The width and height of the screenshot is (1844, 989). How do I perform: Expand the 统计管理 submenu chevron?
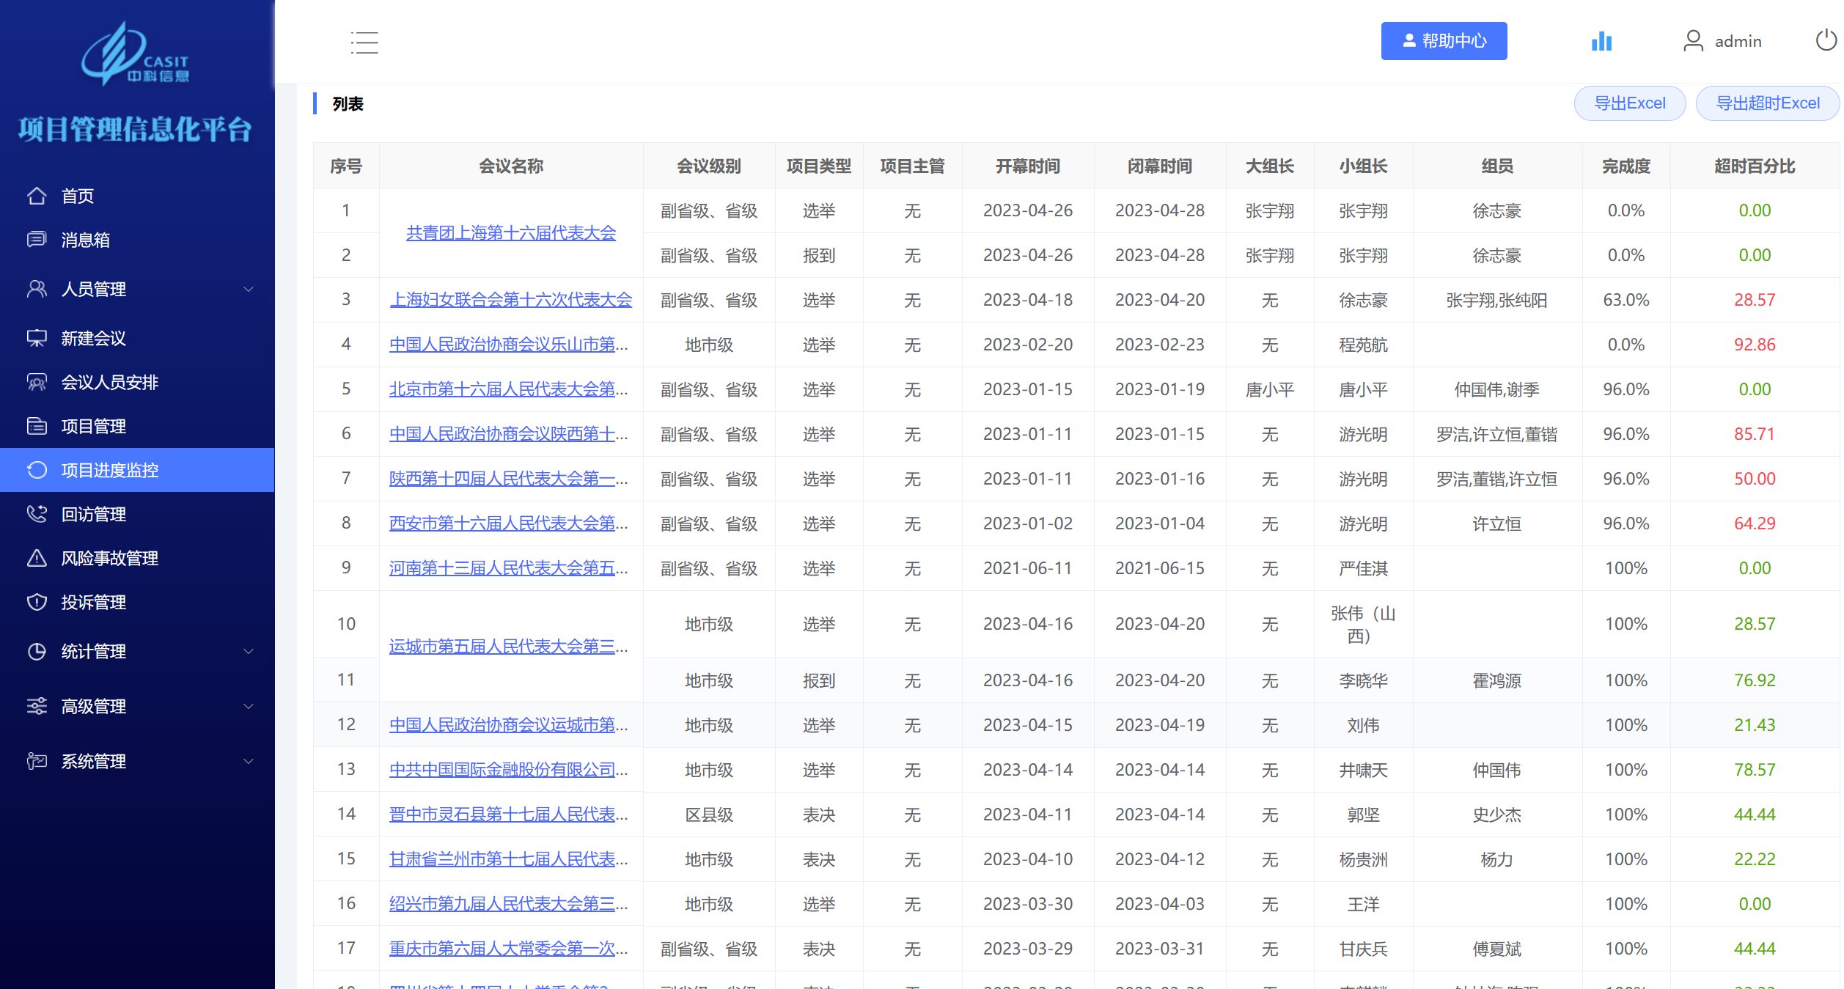pyautogui.click(x=249, y=651)
